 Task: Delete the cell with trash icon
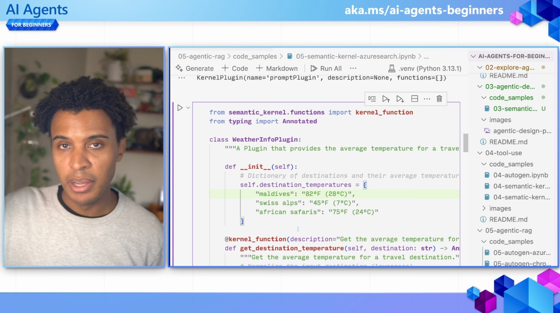point(439,99)
